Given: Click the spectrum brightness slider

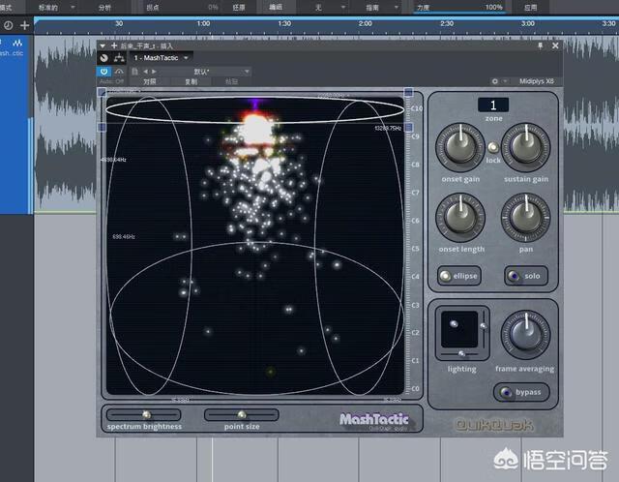Looking at the screenshot, I should (143, 415).
